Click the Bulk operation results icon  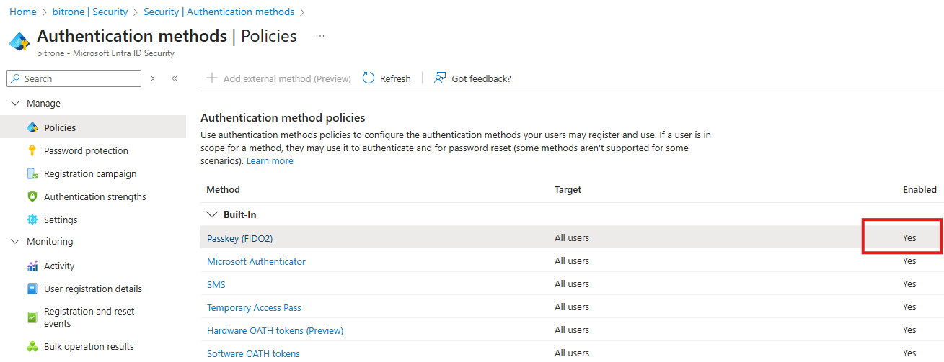32,346
